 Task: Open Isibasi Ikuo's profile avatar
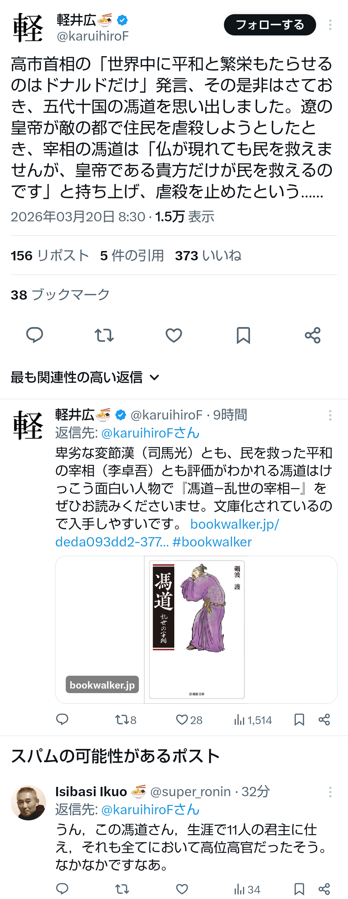(28, 803)
